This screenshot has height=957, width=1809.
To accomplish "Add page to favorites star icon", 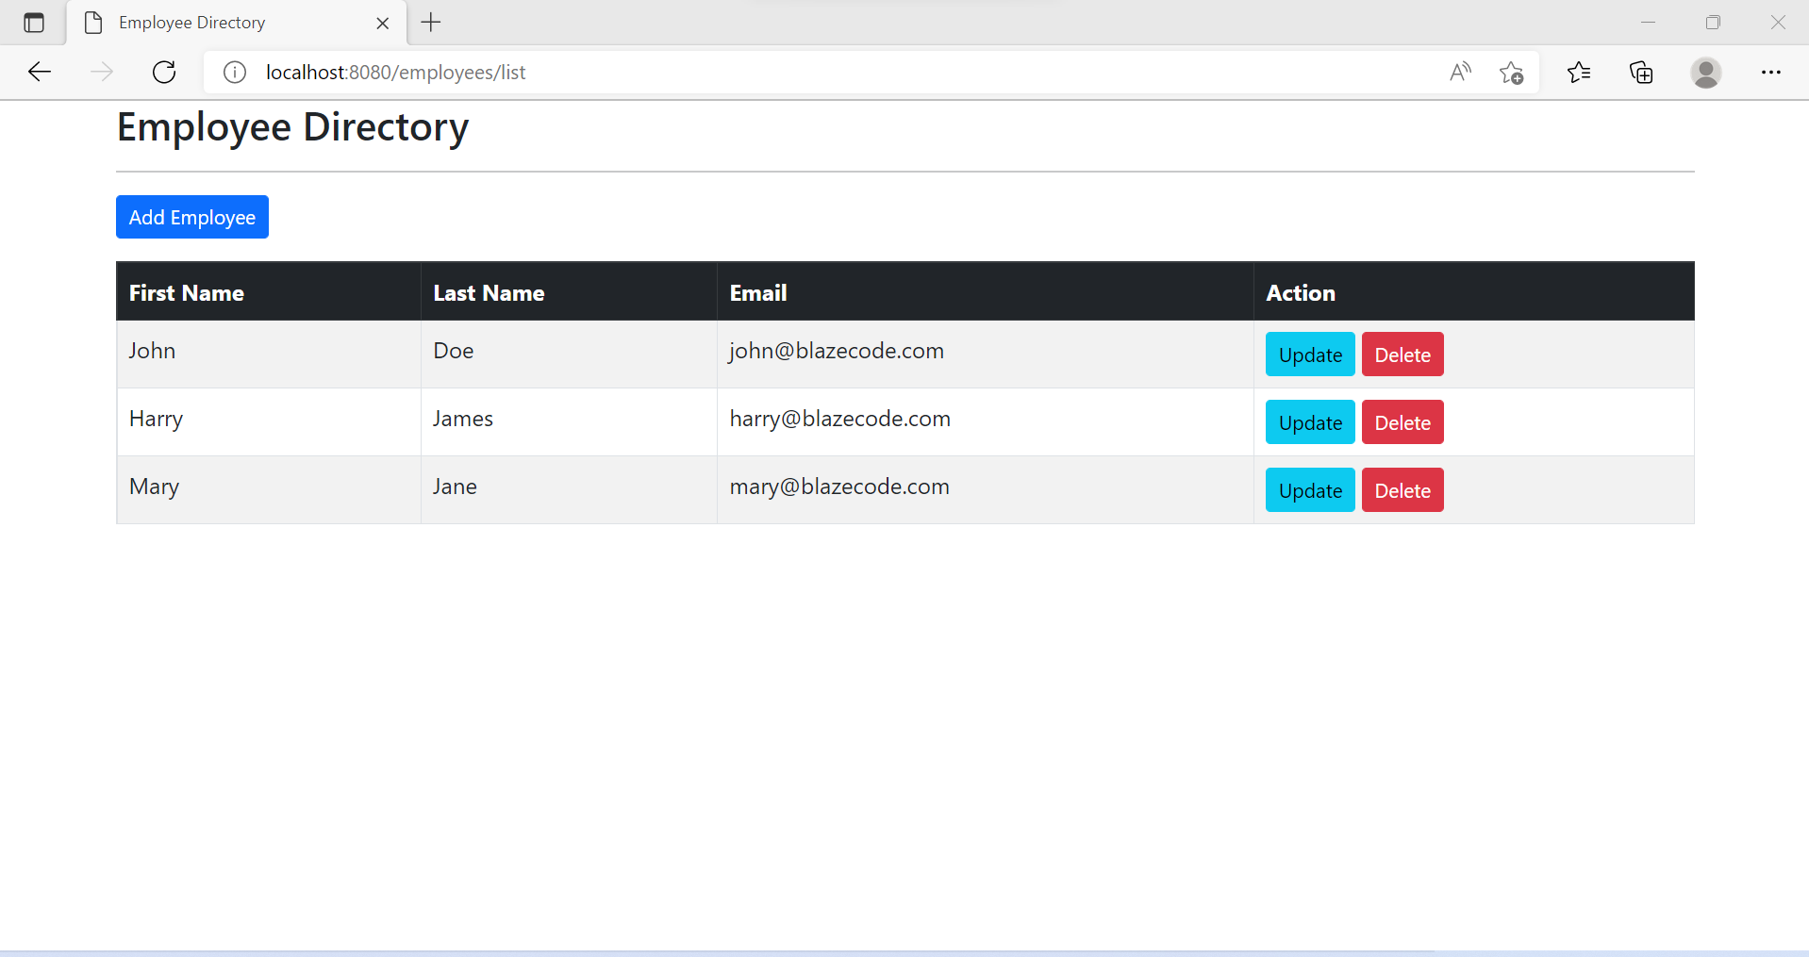I will click(1511, 73).
